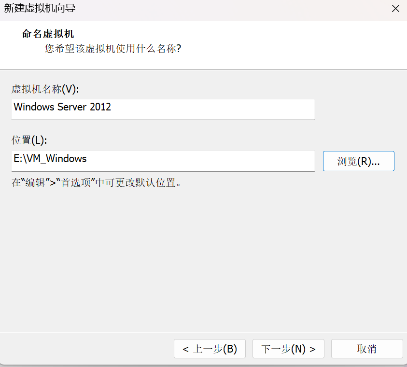Viewport: 407px width, 367px height.
Task: Click 取消 to cancel virtual machine creation
Action: 367,349
